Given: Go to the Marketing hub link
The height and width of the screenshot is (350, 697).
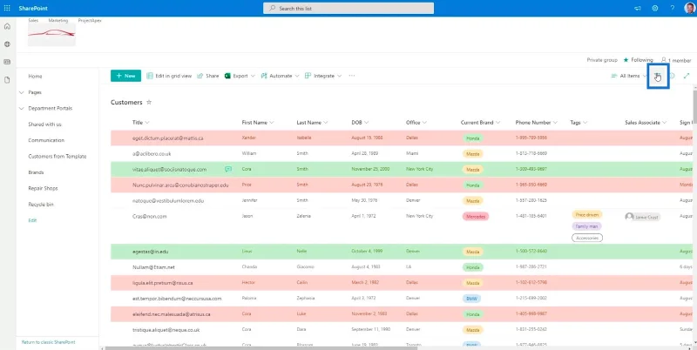Looking at the screenshot, I should click(58, 20).
